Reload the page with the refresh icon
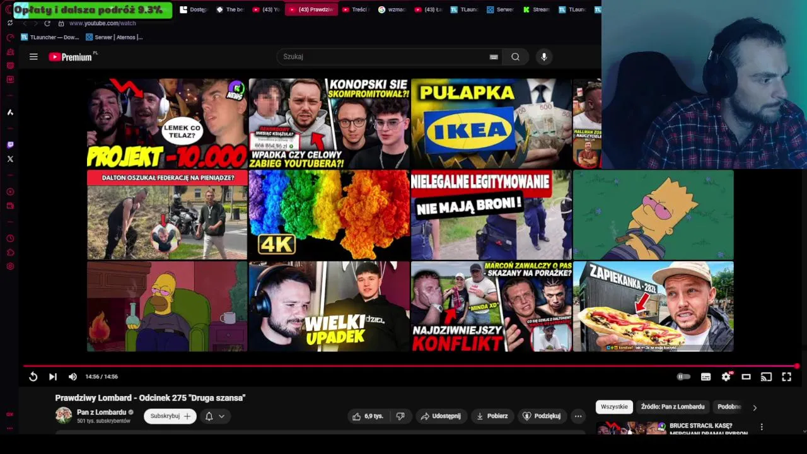This screenshot has width=807, height=454. coord(47,23)
